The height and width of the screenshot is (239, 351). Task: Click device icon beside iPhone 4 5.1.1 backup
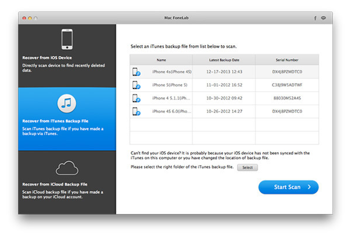click(135, 98)
